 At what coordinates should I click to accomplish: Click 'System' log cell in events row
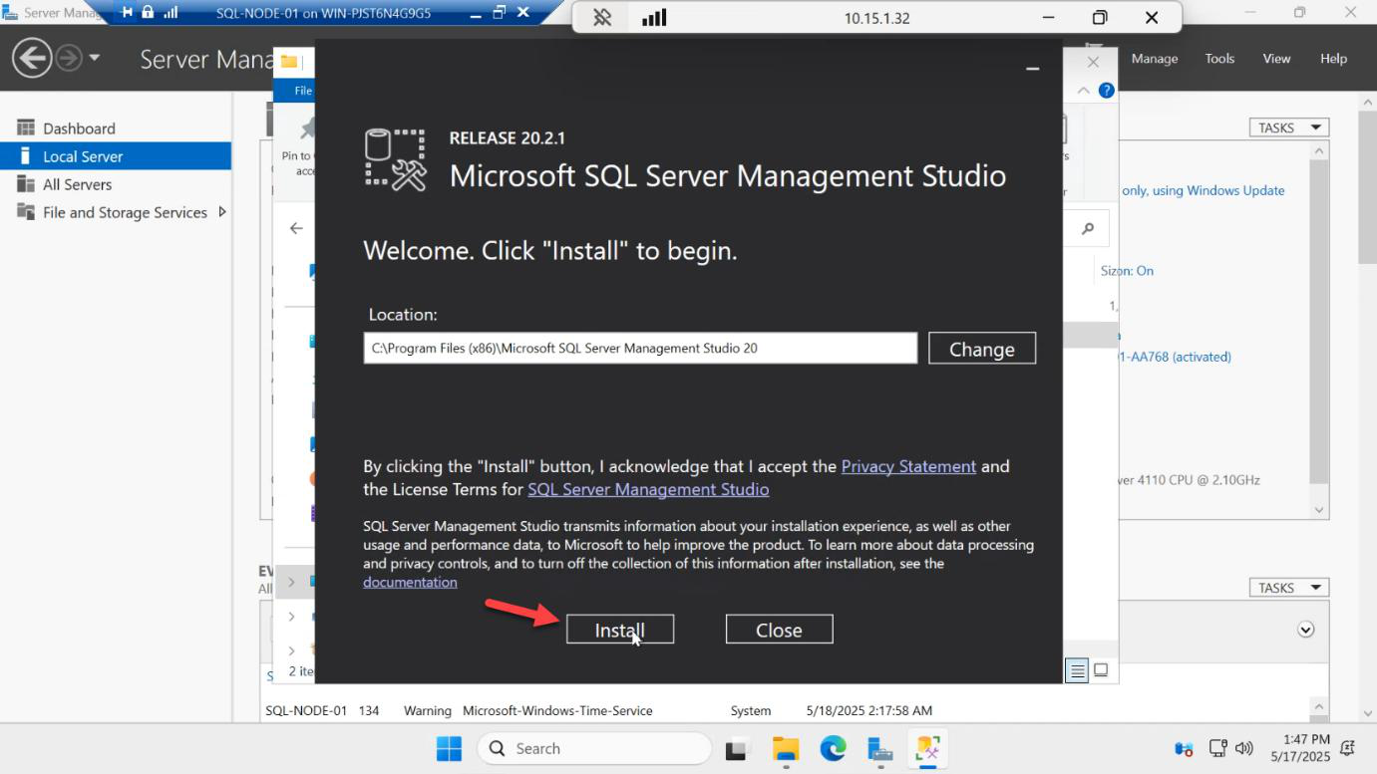pos(751,710)
